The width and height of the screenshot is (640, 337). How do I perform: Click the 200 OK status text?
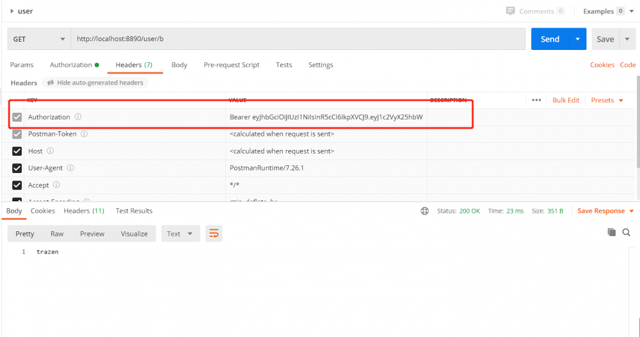[469, 211]
